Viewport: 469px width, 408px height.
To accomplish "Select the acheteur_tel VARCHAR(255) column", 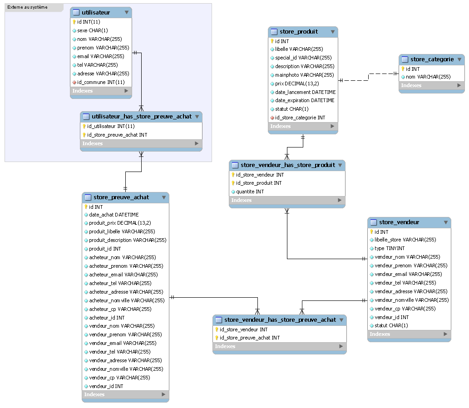I will (126, 283).
